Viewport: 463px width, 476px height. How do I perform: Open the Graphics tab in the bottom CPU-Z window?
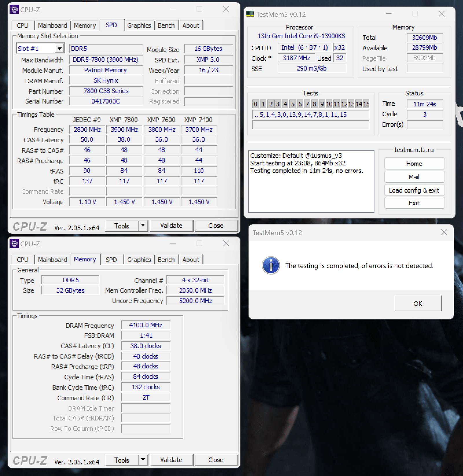tap(139, 260)
